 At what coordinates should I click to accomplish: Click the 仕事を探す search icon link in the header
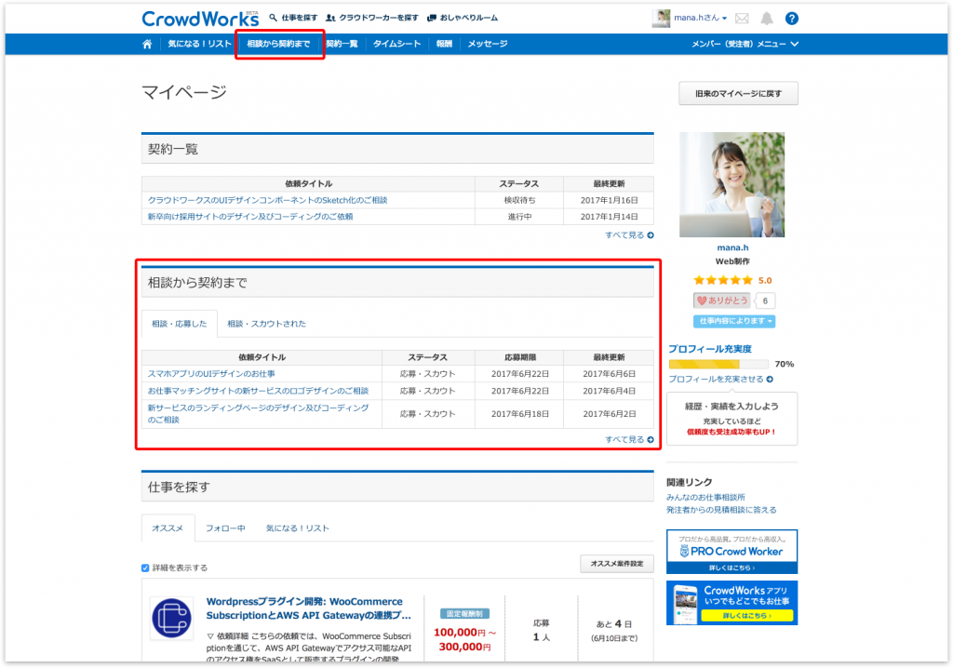tap(291, 19)
